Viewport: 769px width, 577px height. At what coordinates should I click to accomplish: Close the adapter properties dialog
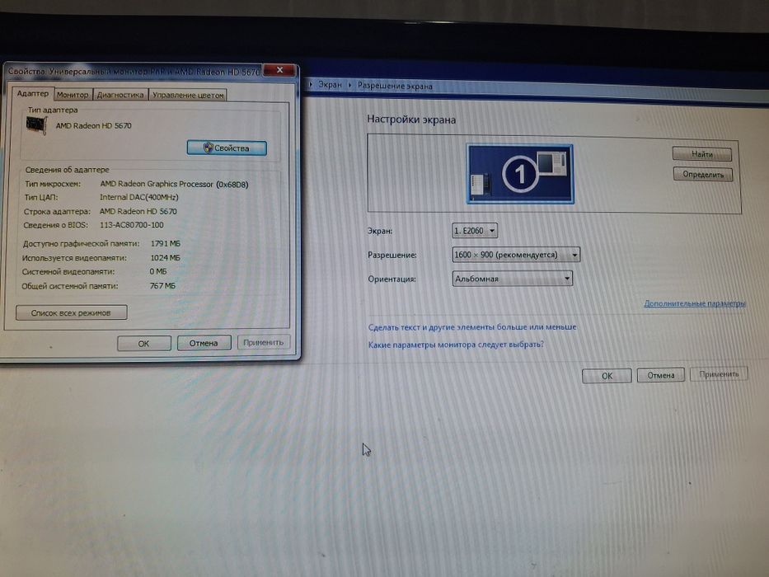pyautogui.click(x=279, y=70)
